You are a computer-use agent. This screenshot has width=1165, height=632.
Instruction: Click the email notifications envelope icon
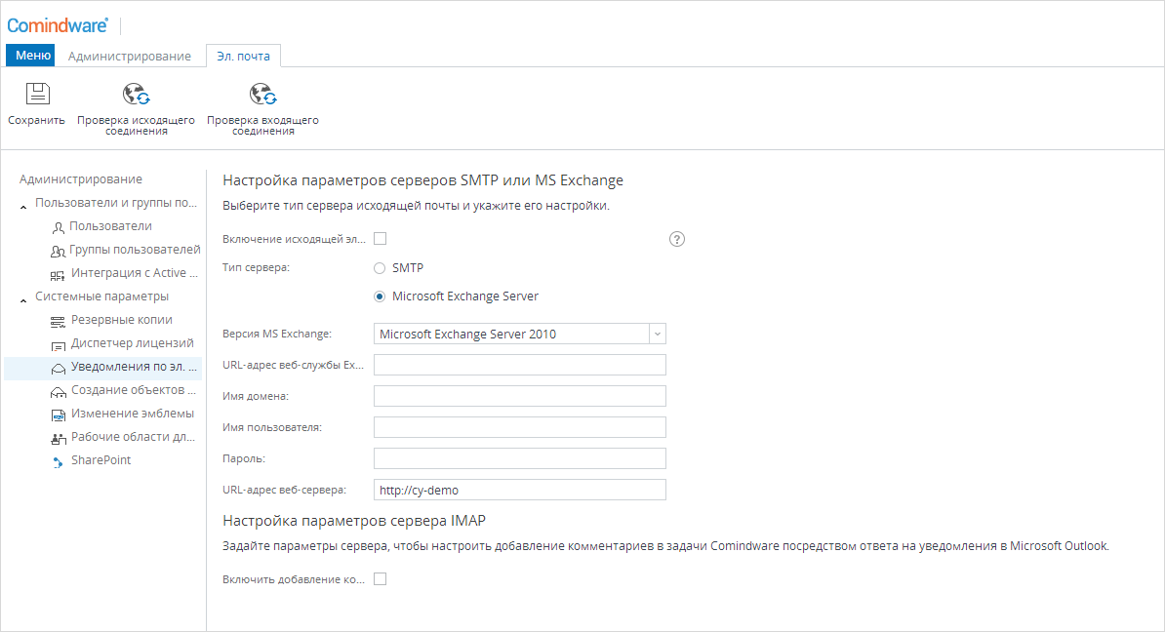pyautogui.click(x=58, y=369)
